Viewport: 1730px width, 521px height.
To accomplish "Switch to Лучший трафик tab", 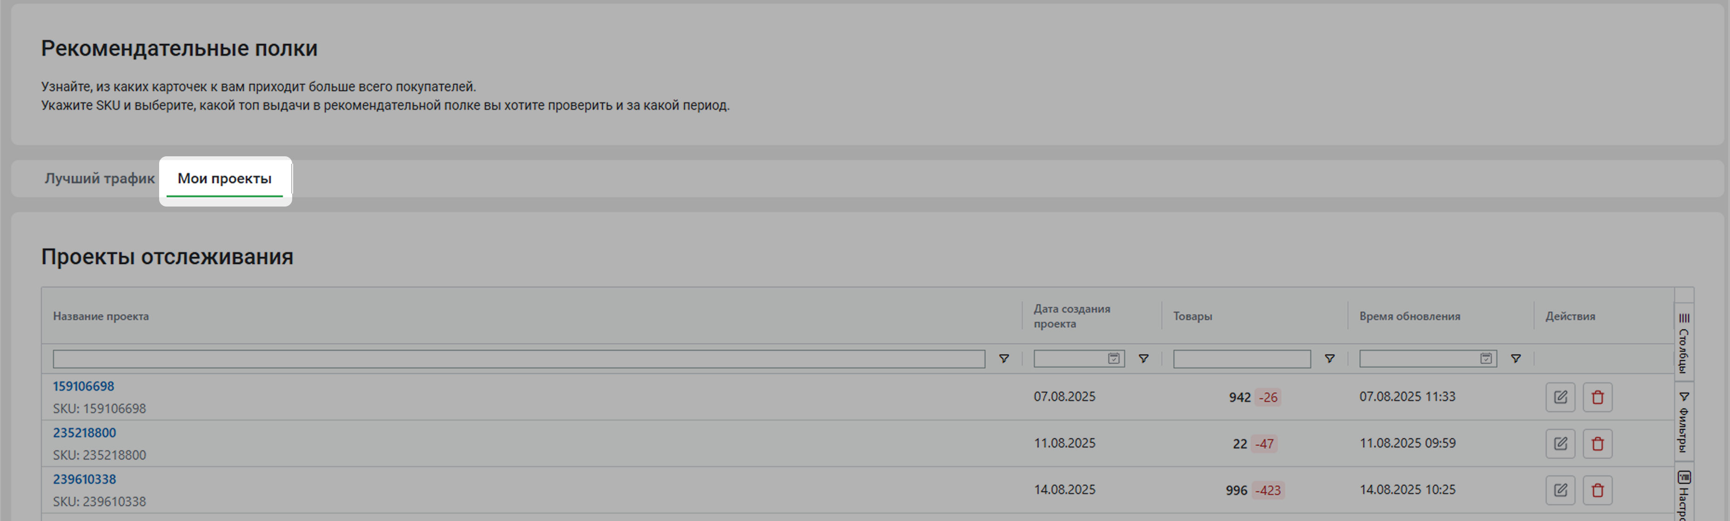I will (100, 179).
